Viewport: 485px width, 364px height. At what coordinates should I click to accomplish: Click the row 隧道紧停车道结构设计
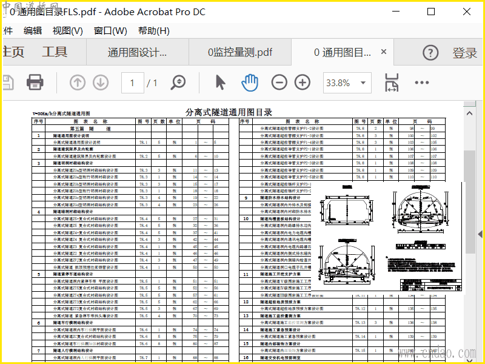click(130, 274)
